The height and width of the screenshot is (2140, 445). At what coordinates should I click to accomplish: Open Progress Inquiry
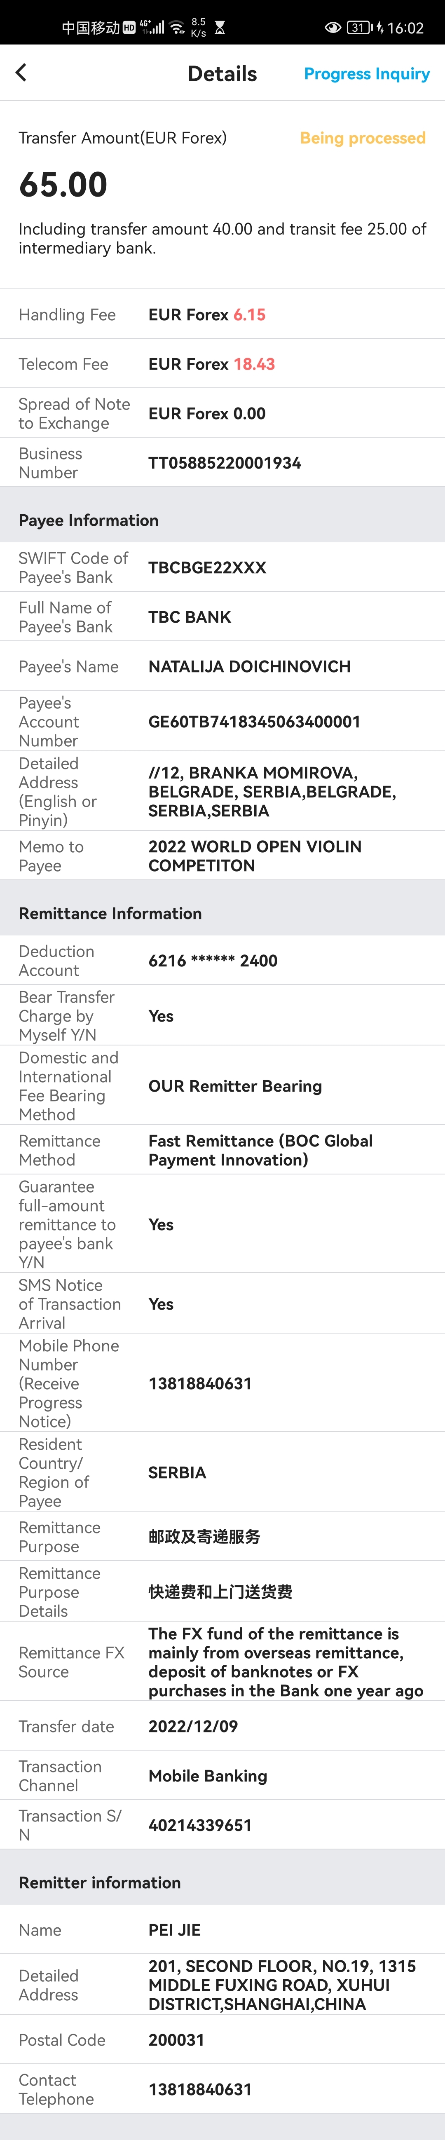(366, 74)
